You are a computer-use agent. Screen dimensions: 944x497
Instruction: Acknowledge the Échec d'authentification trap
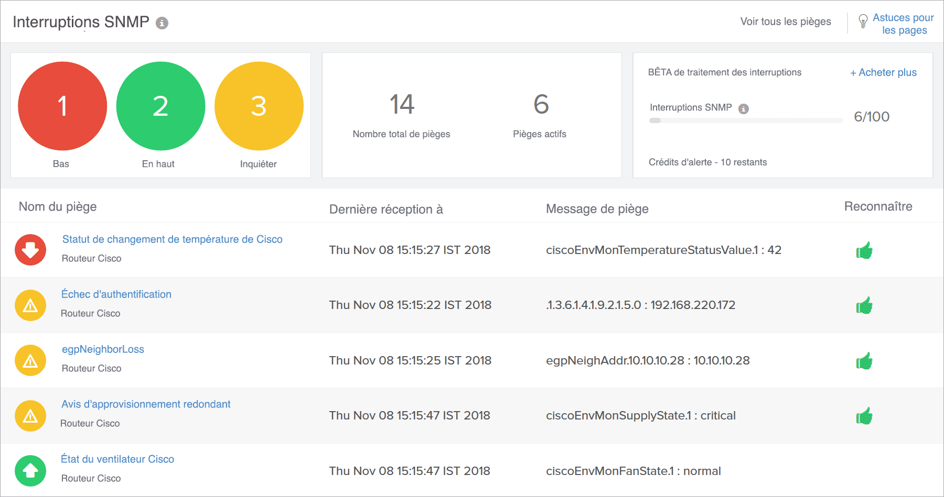coord(863,305)
